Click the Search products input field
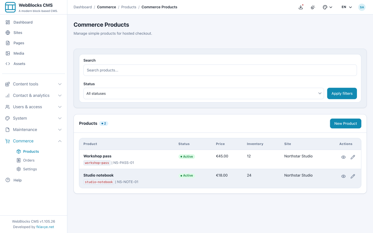Image resolution: width=373 pixels, height=233 pixels. tap(220, 70)
